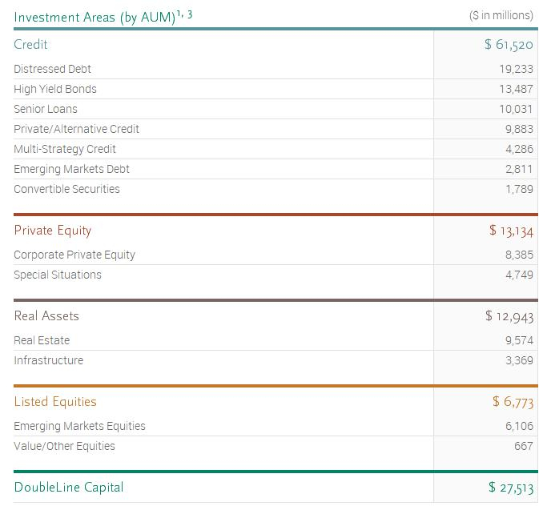547x506 pixels.
Task: Open the Real Assets category heading
Action: (46, 316)
